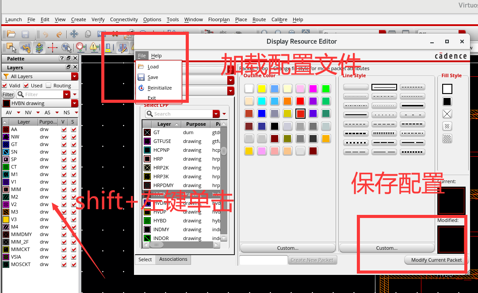Open the Calibre menu

[x=279, y=19]
